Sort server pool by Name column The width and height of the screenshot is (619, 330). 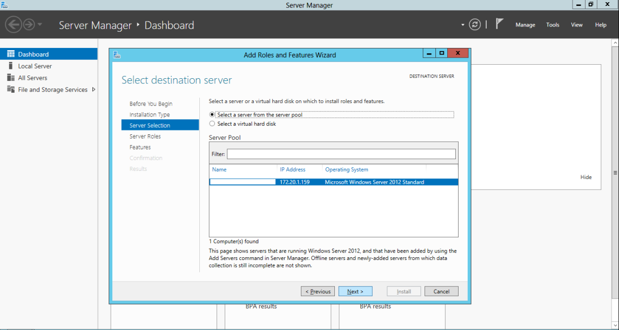[219, 169]
